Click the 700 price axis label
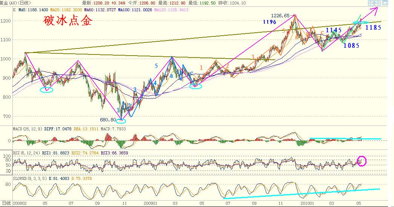The height and width of the screenshot is (207, 394). pos(6,116)
